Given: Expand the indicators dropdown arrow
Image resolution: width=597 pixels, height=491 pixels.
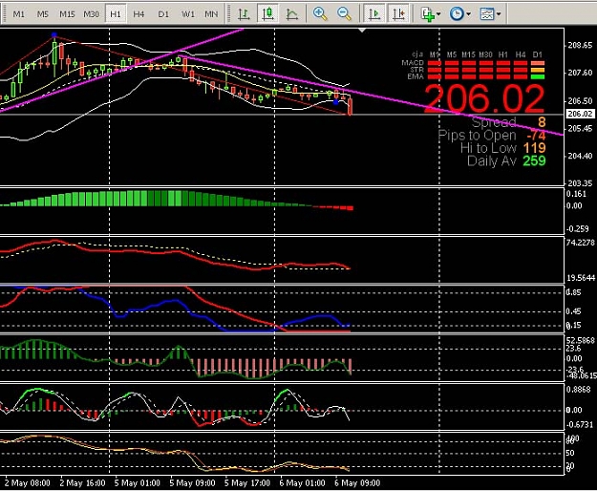Looking at the screenshot, I should coord(439,14).
